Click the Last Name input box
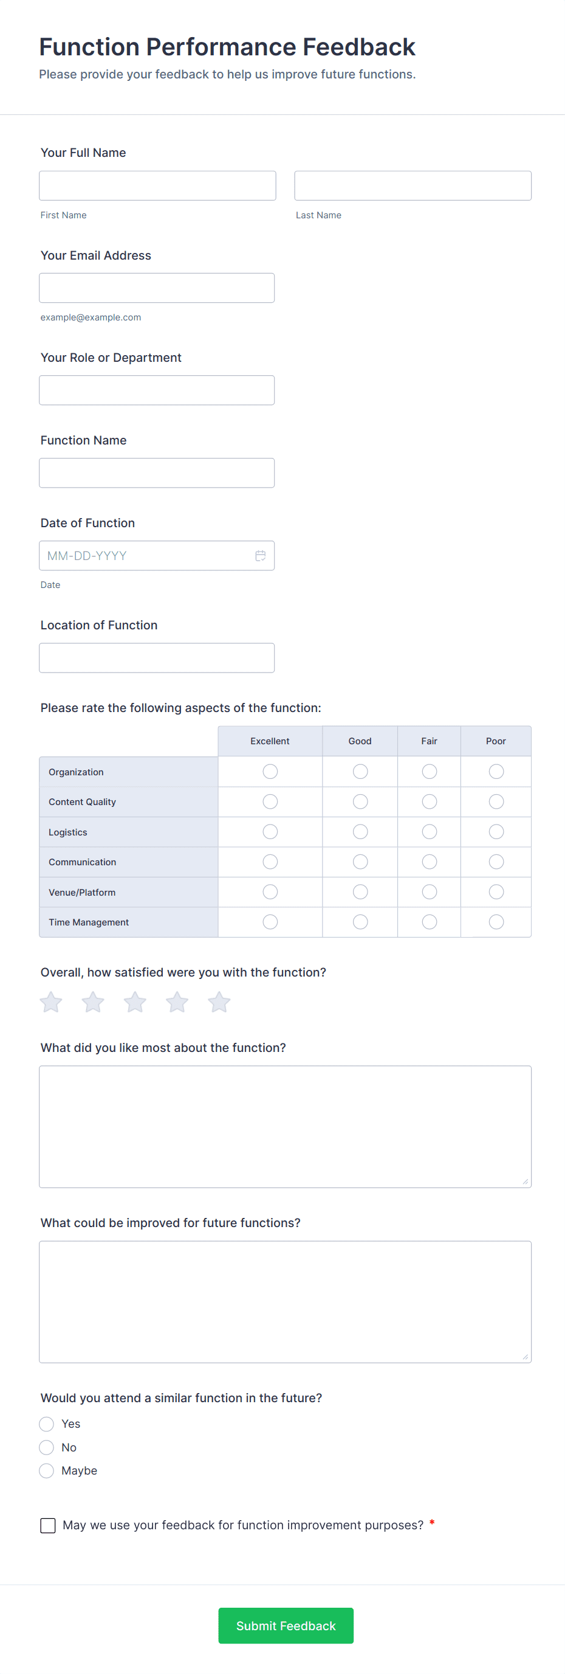Viewport: 565px width, 1674px height. pos(413,186)
